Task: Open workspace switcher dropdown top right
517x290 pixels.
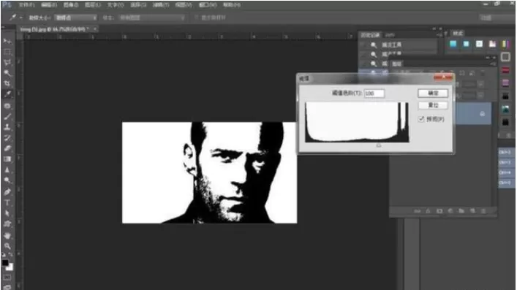Action: click(x=497, y=18)
